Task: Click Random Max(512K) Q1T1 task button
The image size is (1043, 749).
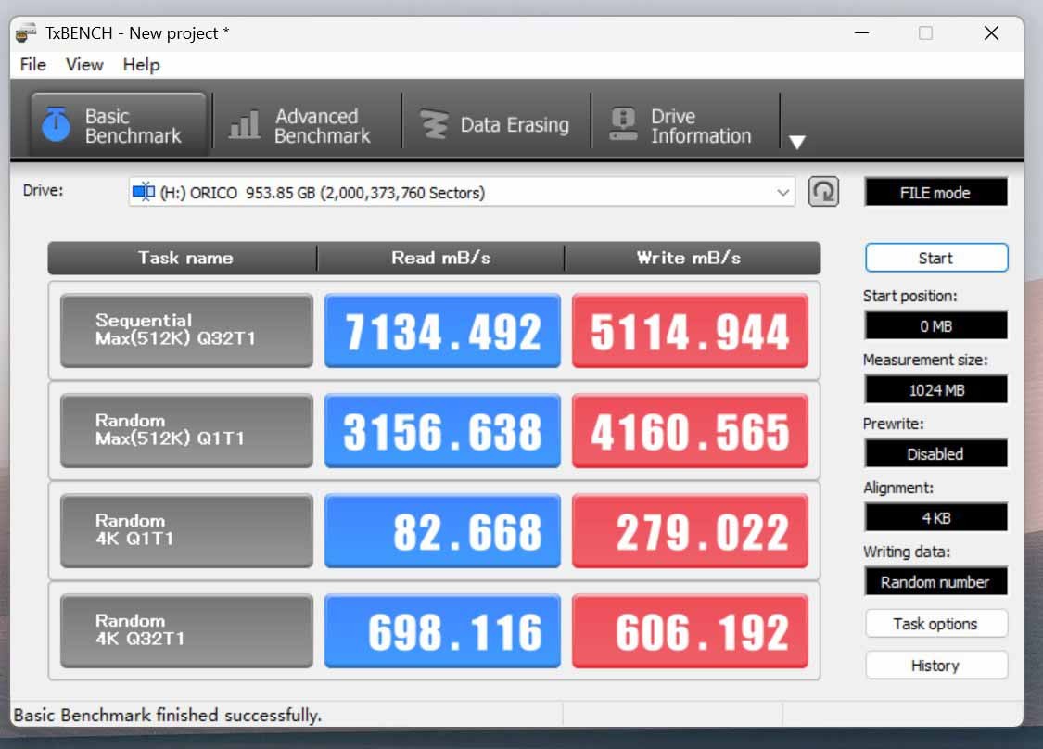Action: click(186, 430)
